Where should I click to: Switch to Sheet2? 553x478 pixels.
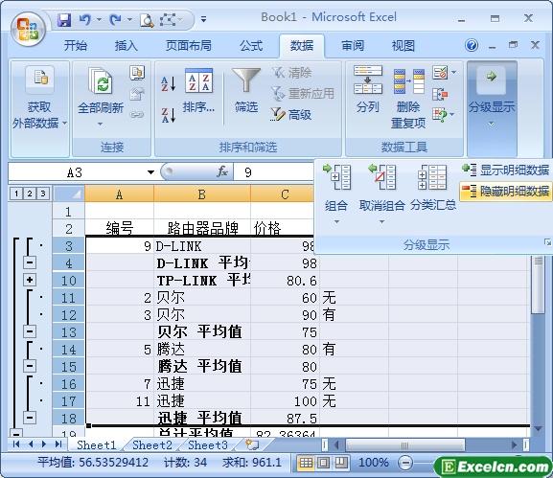(x=152, y=444)
